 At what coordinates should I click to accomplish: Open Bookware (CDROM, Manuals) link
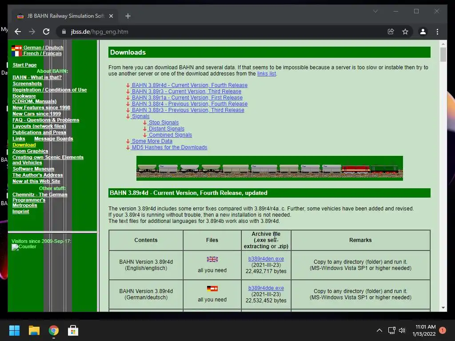pyautogui.click(x=34, y=99)
